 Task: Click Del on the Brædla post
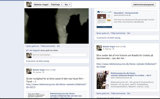pos(129,93)
